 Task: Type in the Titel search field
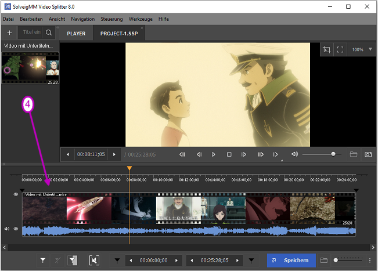pos(31,32)
